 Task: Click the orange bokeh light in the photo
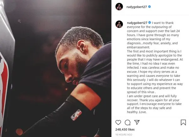pyautogui.click(x=19, y=132)
